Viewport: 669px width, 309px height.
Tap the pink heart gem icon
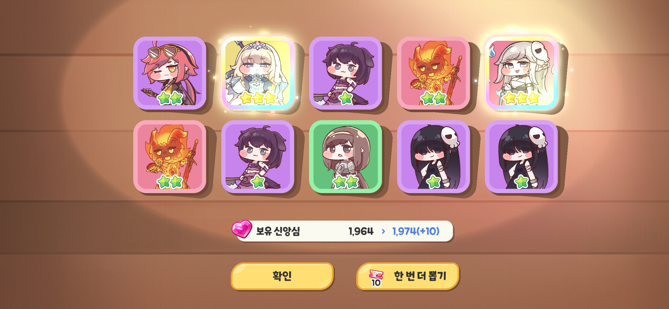[x=242, y=229]
